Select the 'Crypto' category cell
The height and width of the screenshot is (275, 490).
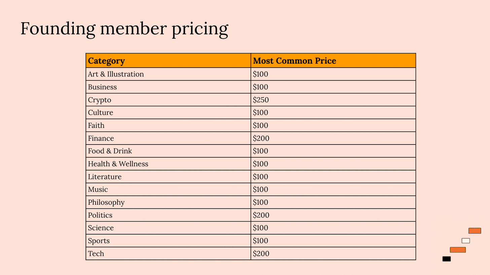pyautogui.click(x=168, y=100)
